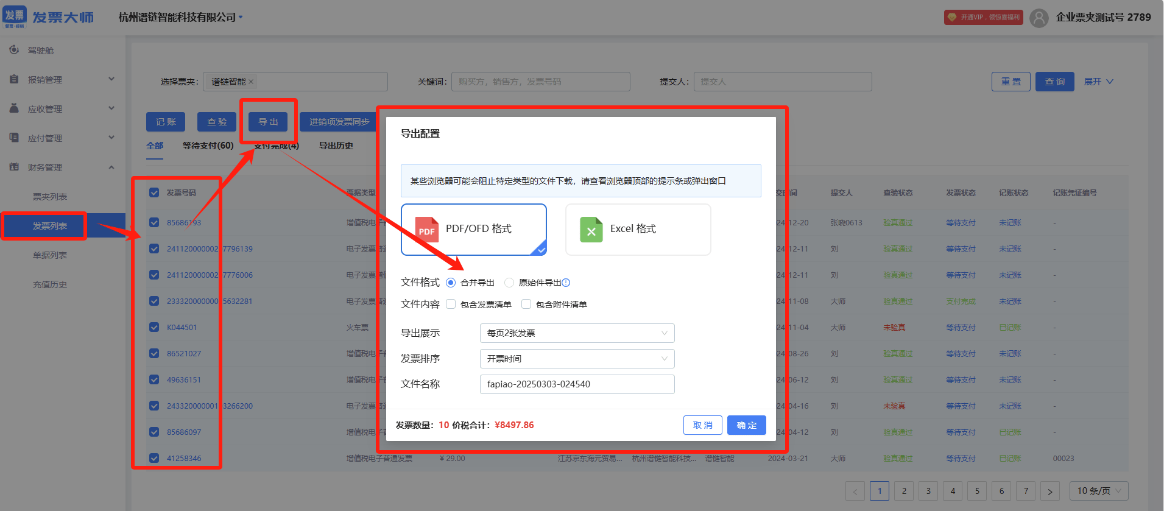Click the 驾驶舱 dashboard sidebar icon
Screen dimensions: 1164x511
(x=14, y=50)
